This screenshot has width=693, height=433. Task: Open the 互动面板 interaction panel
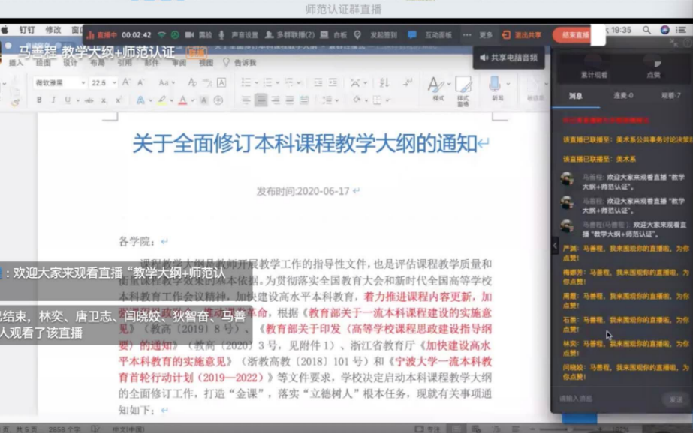pyautogui.click(x=431, y=35)
